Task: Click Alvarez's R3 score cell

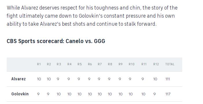Action: (58, 79)
